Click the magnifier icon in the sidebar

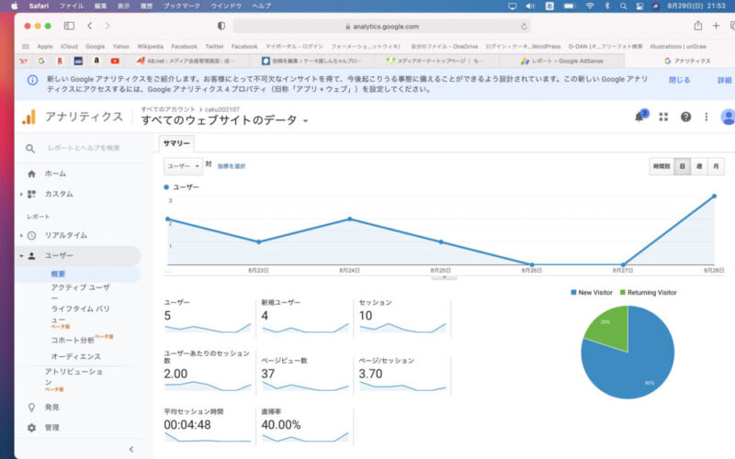point(30,149)
